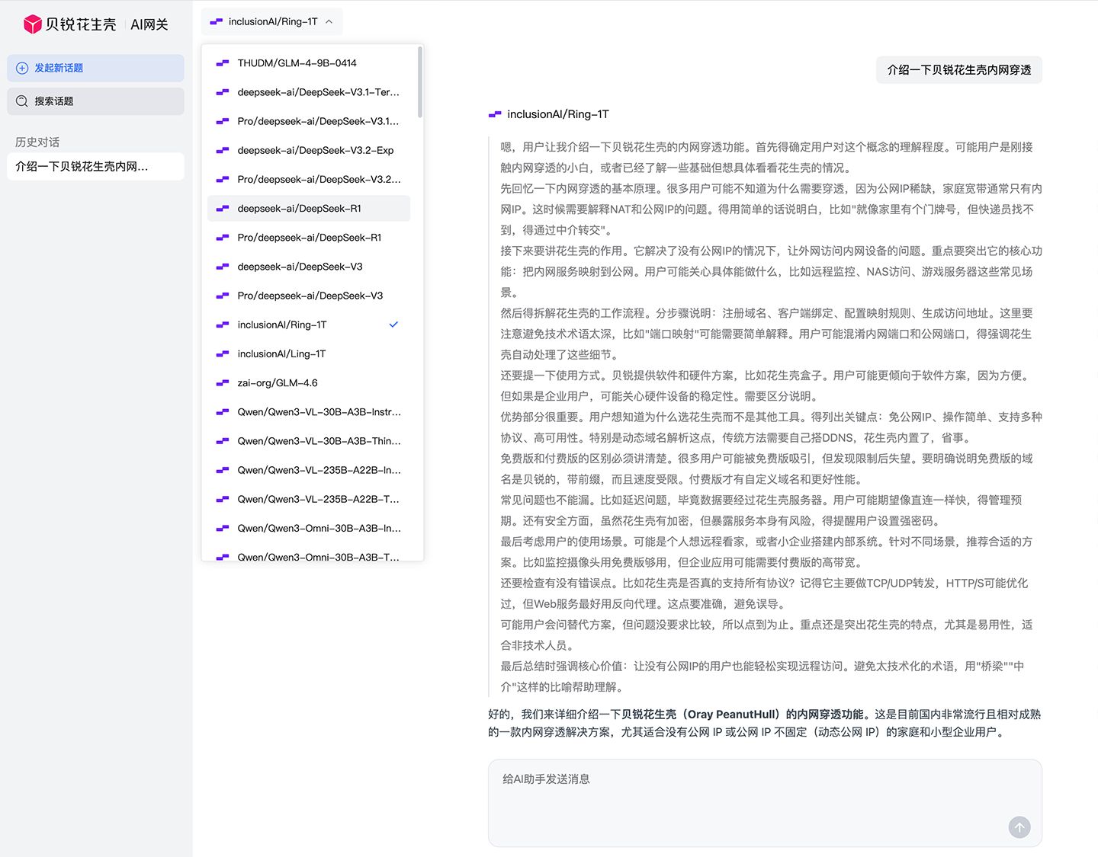Open history chat 介绍一下贝锐花生壳内网…
The height and width of the screenshot is (857, 1098).
pos(95,167)
